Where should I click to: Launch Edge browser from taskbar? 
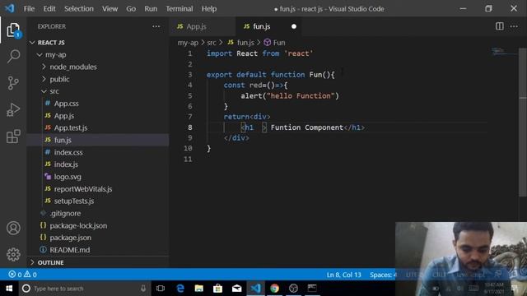180,289
